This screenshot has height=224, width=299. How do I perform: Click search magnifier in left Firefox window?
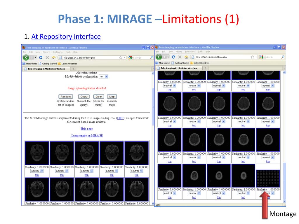tap(152, 57)
